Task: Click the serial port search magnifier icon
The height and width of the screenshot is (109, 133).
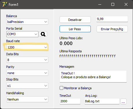Action: pyautogui.click(x=43, y=34)
